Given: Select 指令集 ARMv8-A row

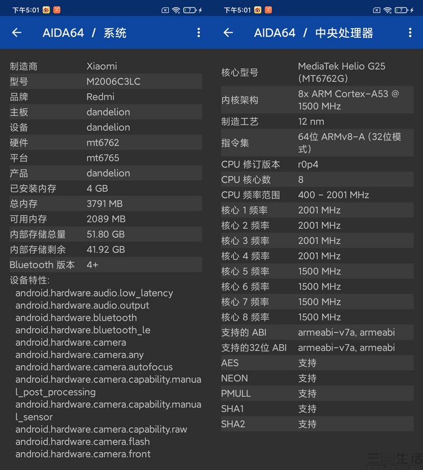Looking at the screenshot, I should coord(317,143).
